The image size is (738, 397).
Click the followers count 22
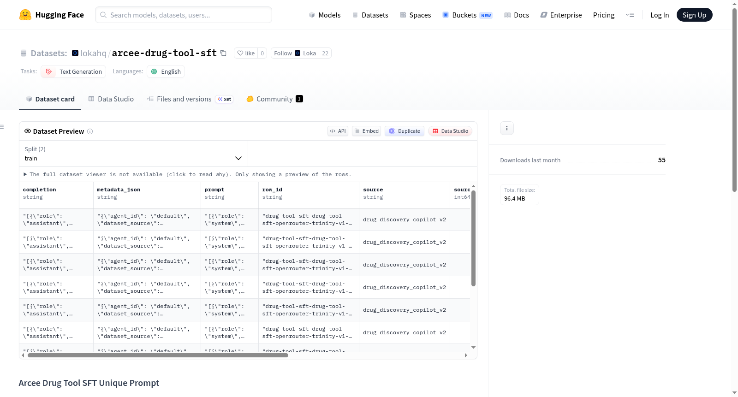pos(325,53)
